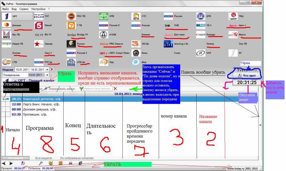Viewport: 286px width, 171px height.
Task: Open the РЕН ТВ channel schedule
Action: (76, 16)
